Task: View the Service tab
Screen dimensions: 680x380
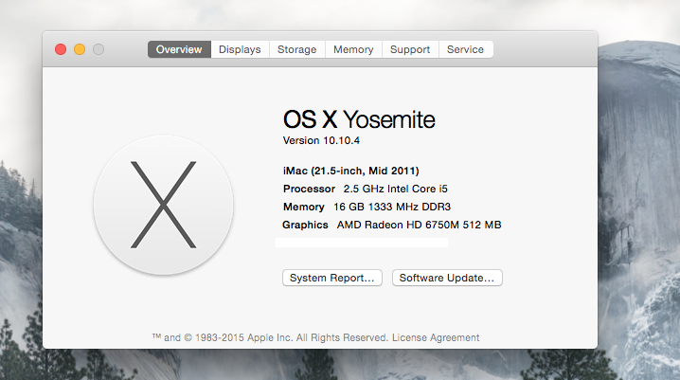Action: 465,49
